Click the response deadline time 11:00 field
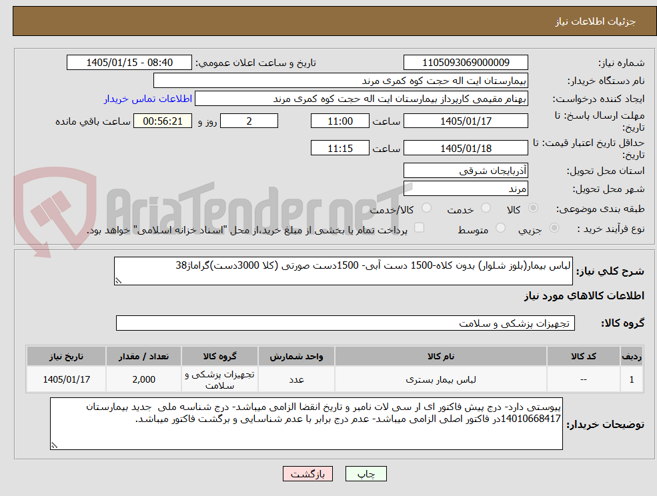 (x=340, y=121)
